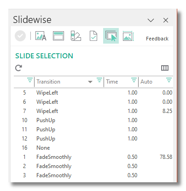Select slide 12 PushUp row
The height and width of the screenshot is (191, 186).
point(93,139)
